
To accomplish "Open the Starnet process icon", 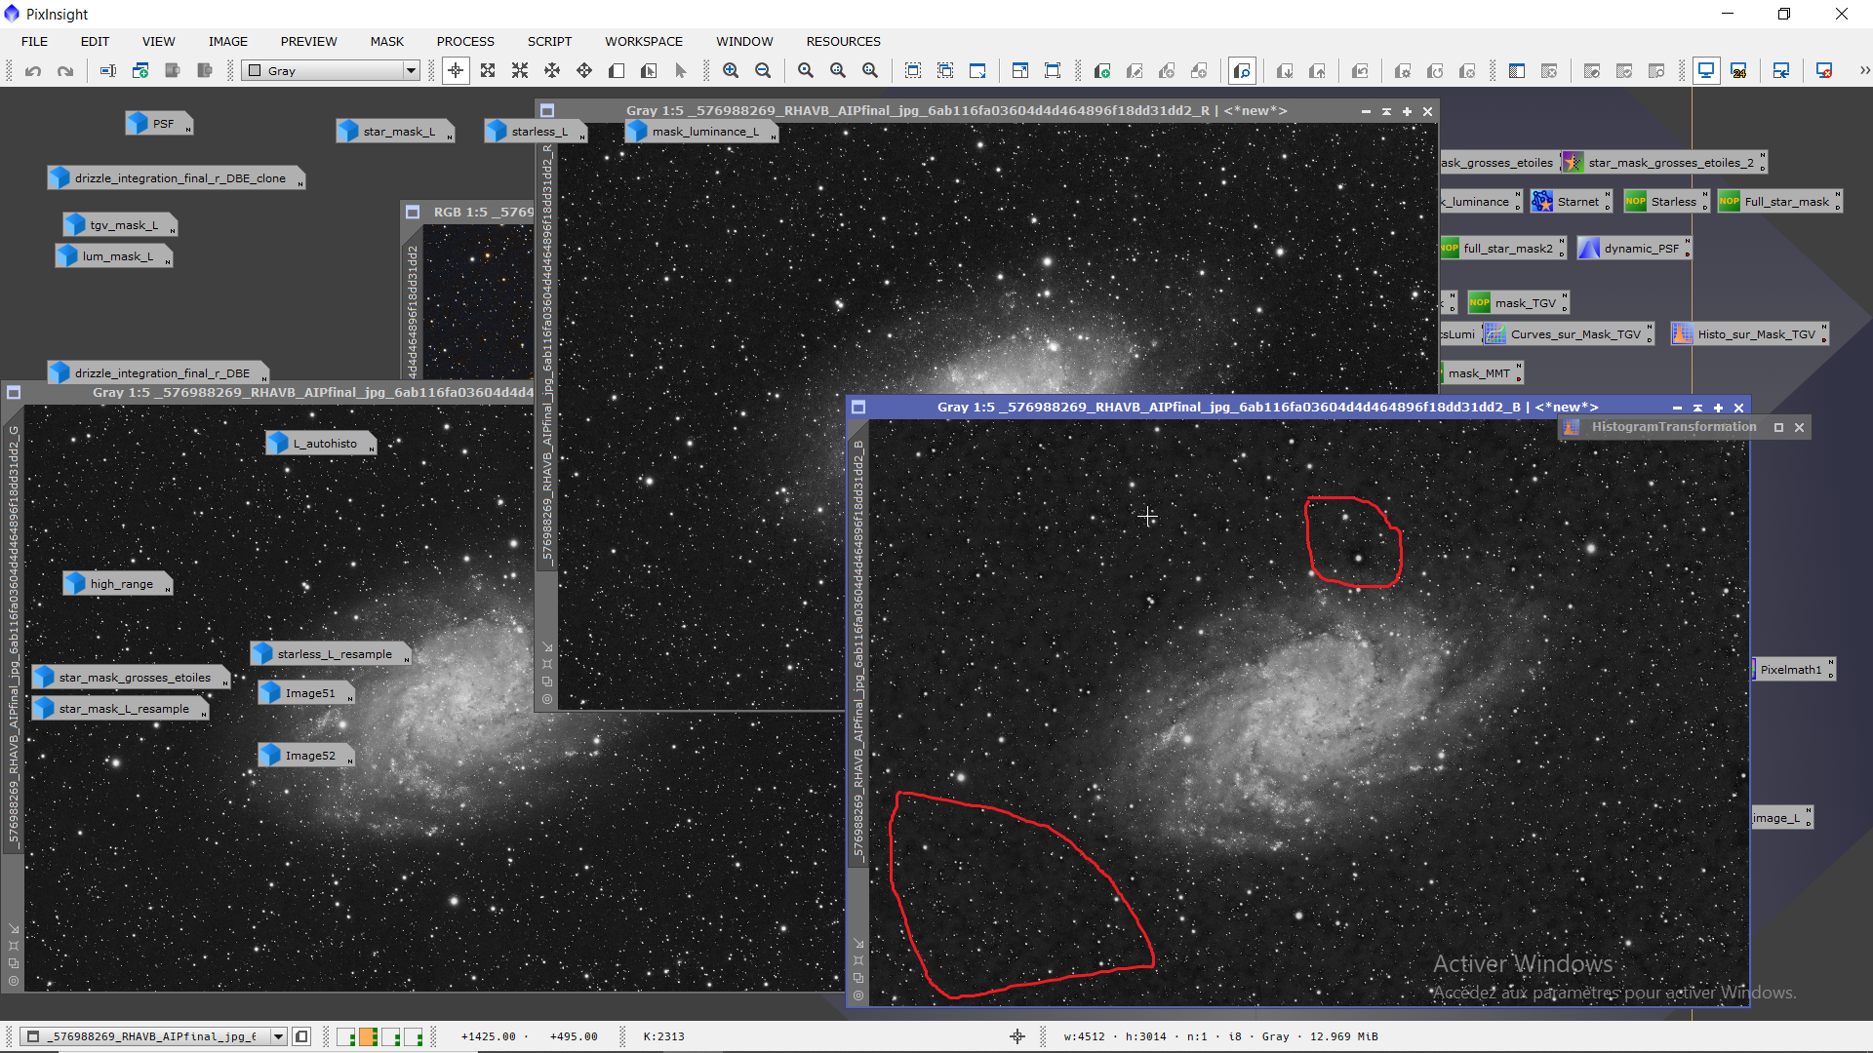I will [1570, 202].
